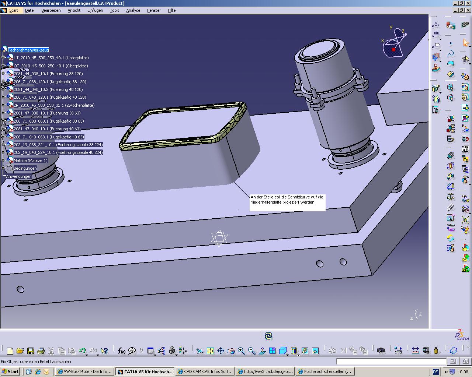Switch to http://ww3.cad.de taskbar window
The width and height of the screenshot is (472, 377).
[265, 371]
